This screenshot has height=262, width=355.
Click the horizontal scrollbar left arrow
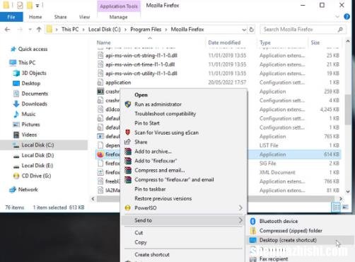click(x=93, y=199)
